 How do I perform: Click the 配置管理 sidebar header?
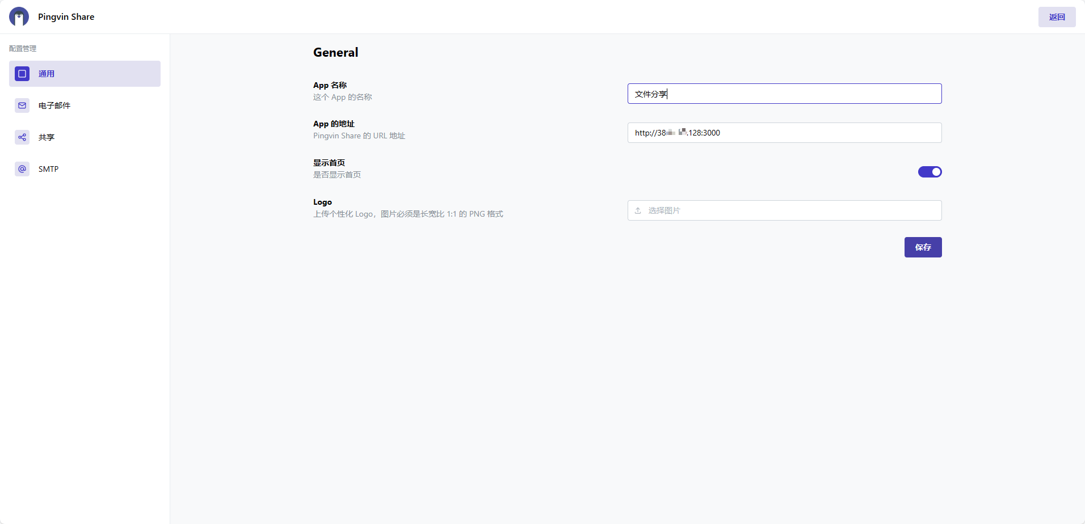(x=23, y=49)
